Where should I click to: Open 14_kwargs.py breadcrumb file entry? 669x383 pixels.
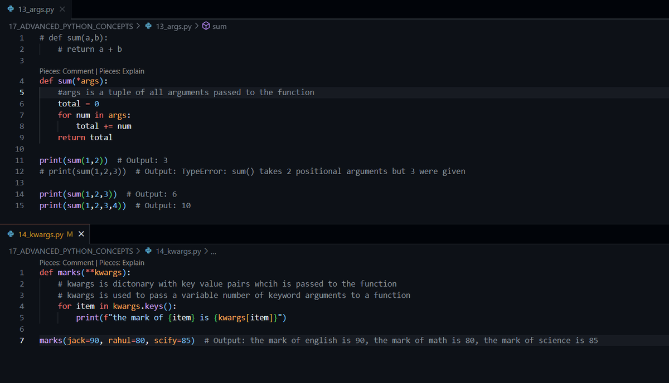pos(178,251)
